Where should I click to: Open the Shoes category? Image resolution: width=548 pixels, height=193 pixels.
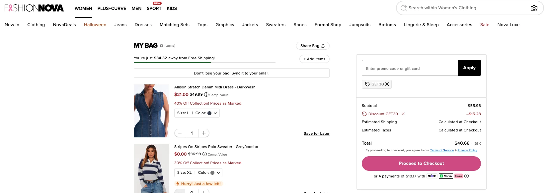[300, 25]
